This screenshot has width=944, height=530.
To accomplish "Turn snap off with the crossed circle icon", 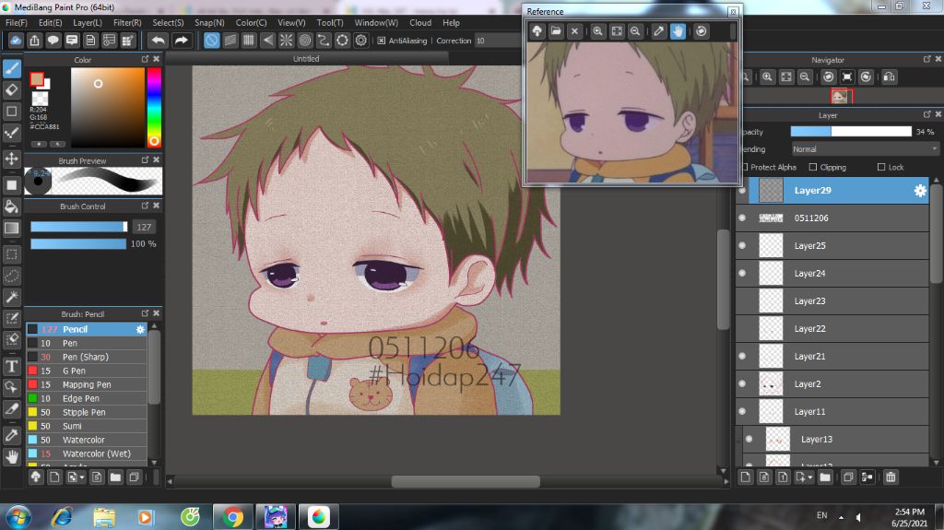I will click(x=211, y=41).
